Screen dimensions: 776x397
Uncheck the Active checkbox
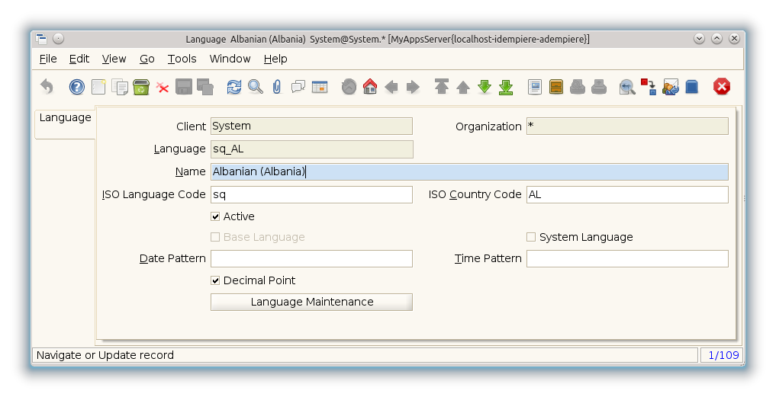(215, 216)
